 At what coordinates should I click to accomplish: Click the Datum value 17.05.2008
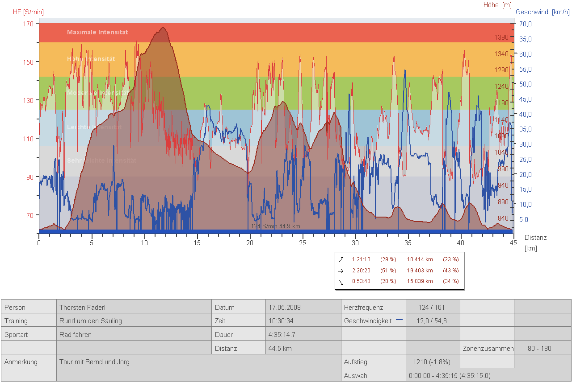[285, 308]
